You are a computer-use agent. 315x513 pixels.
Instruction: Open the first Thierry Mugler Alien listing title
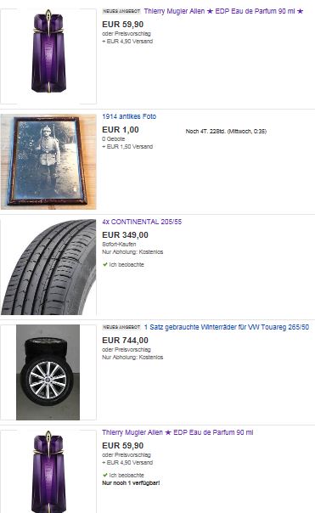(224, 11)
